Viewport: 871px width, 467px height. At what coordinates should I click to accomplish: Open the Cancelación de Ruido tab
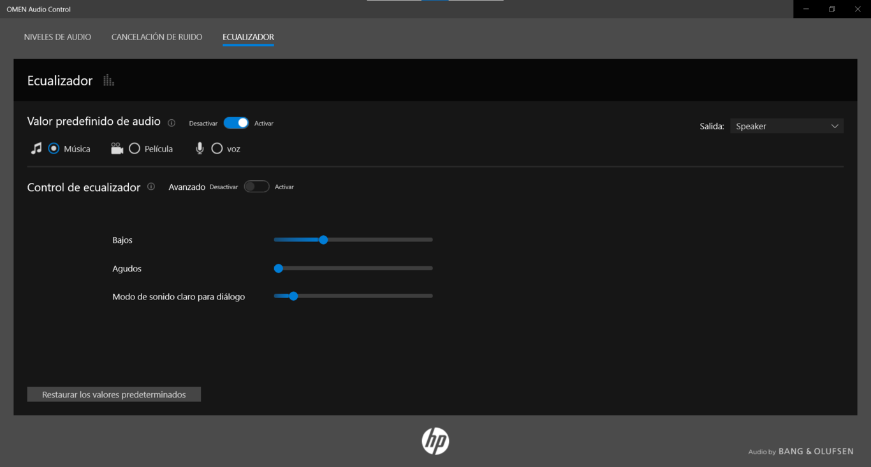[x=157, y=37]
